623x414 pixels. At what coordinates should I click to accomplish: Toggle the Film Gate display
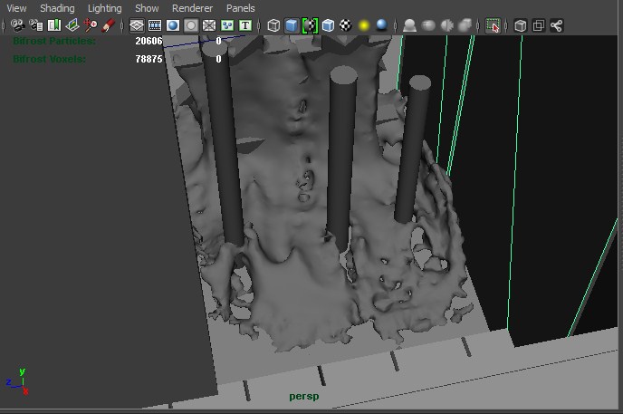tap(155, 25)
